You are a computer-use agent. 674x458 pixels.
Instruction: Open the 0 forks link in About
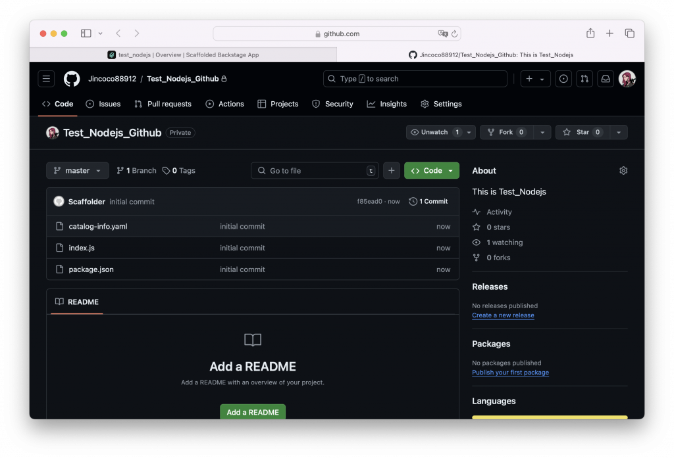[x=498, y=258]
